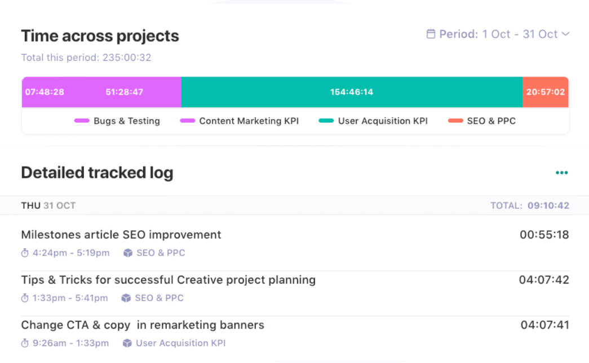Click the timer icon on Milestones article entry
Image resolution: width=589 pixels, height=363 pixels.
coord(25,253)
